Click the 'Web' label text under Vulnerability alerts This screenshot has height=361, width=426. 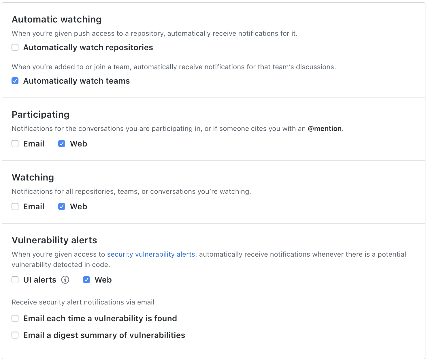click(103, 280)
